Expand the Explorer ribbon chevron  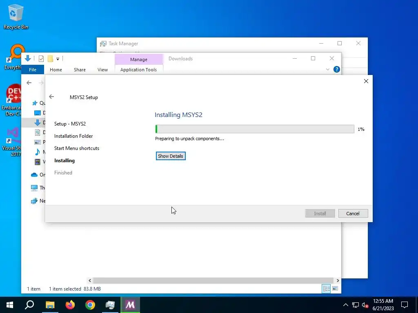tap(328, 69)
